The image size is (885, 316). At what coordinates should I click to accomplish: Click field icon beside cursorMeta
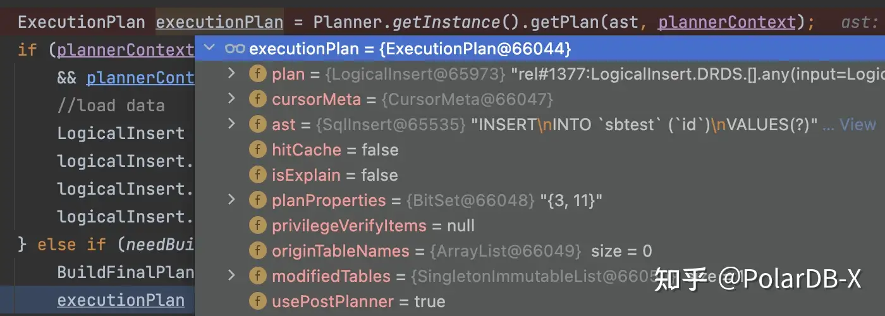tap(257, 99)
